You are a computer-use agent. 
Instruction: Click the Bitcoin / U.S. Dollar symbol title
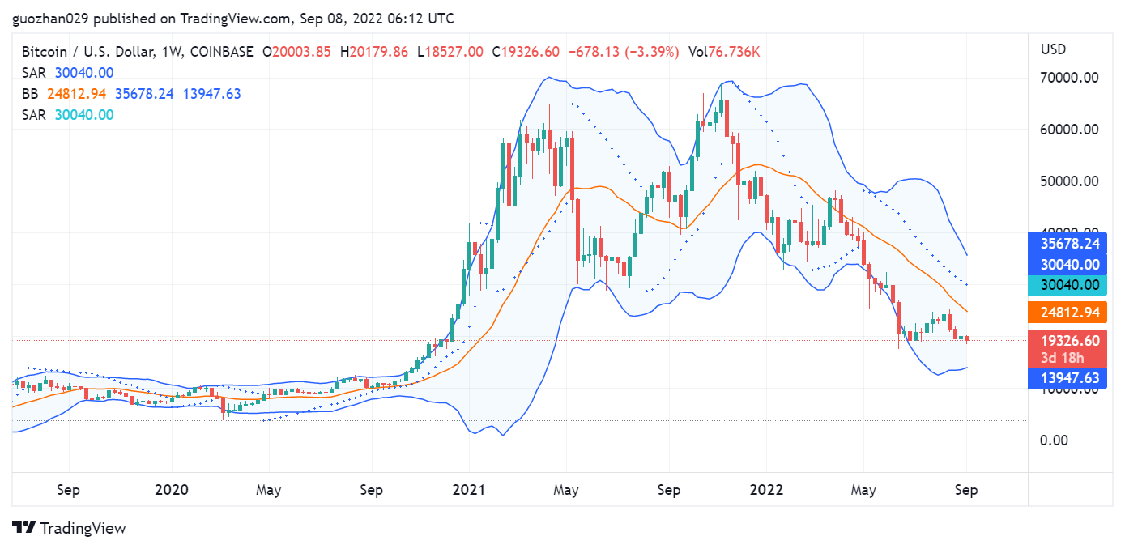coord(89,52)
